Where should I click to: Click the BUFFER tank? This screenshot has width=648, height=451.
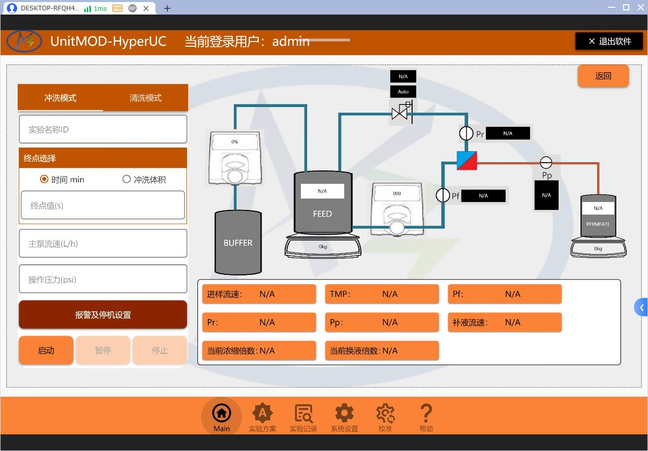(238, 242)
